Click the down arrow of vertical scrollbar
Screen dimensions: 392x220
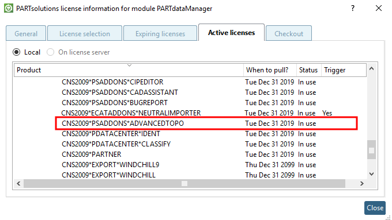tap(371, 174)
